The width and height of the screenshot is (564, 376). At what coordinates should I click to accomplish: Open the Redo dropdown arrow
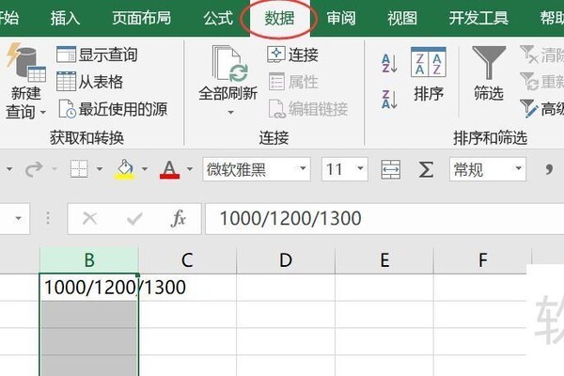point(55,168)
